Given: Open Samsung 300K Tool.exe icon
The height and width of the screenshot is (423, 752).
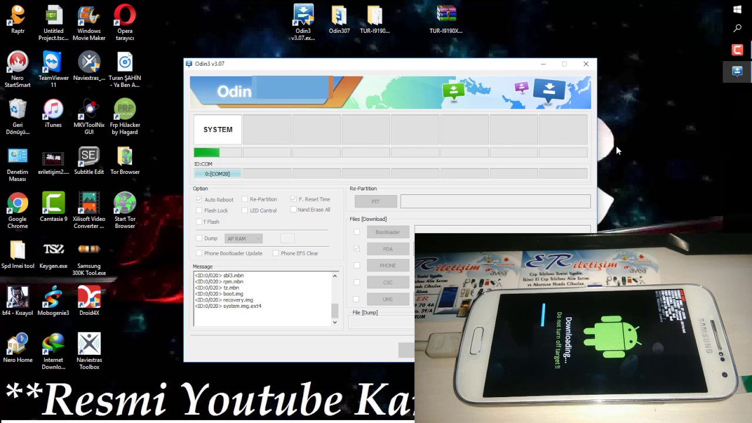Looking at the screenshot, I should [89, 258].
